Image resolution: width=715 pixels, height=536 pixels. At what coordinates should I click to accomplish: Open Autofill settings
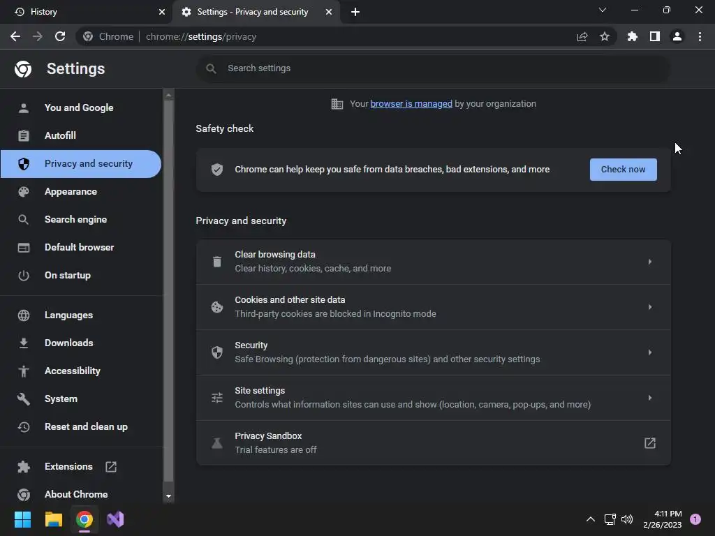[81, 135]
